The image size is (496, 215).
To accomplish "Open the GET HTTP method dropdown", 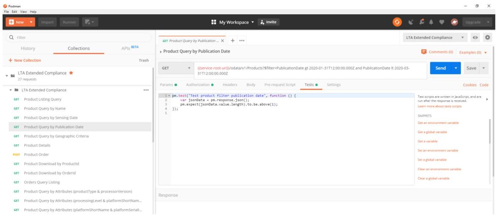I will click(x=176, y=68).
